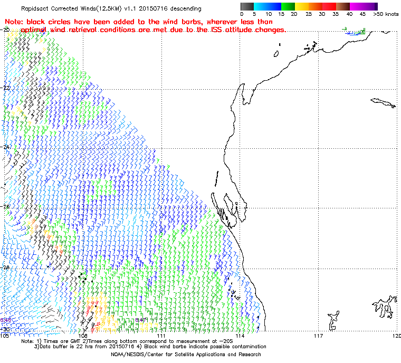Click the '10' legend scale label
This screenshot has height=363, width=401.
268,14
